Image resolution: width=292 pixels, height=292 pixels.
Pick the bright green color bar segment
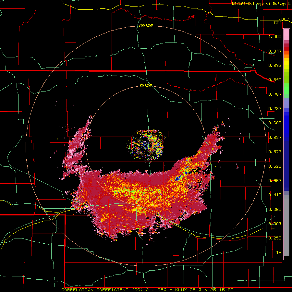[286, 89]
